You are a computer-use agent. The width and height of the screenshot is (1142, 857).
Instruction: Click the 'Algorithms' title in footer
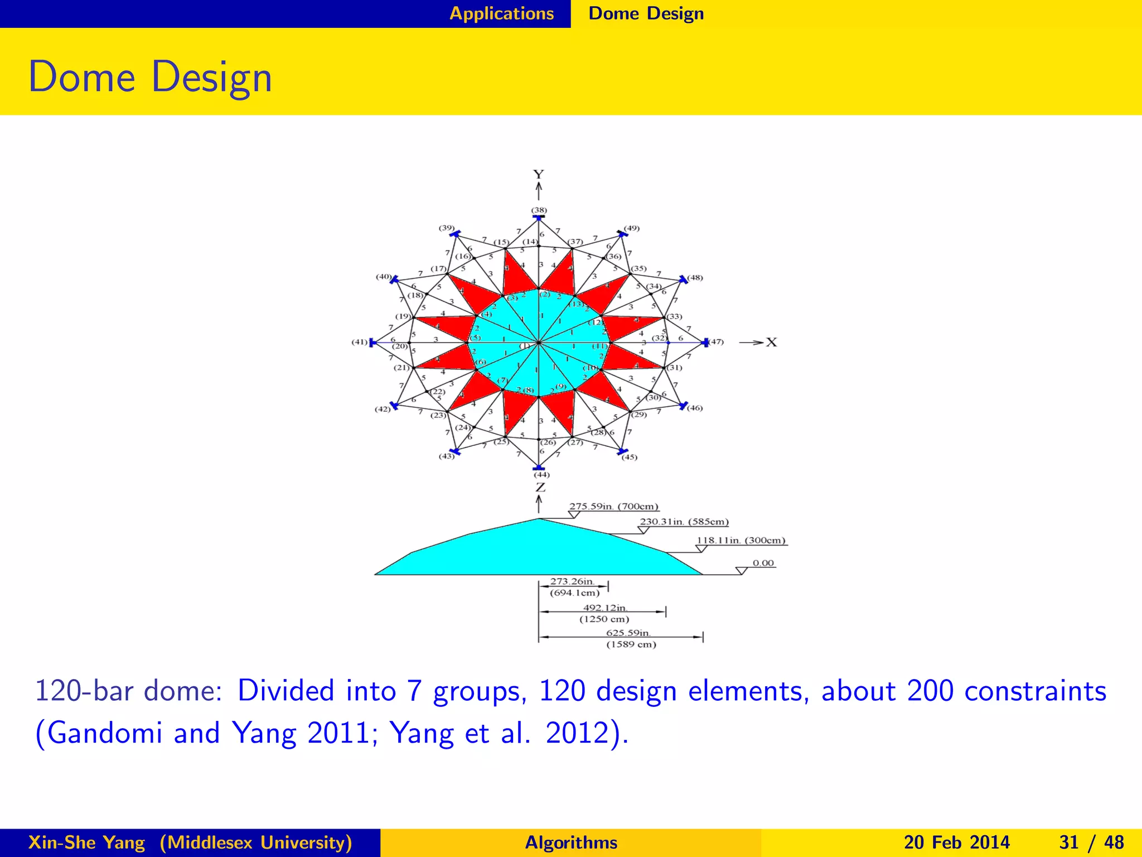(571, 842)
